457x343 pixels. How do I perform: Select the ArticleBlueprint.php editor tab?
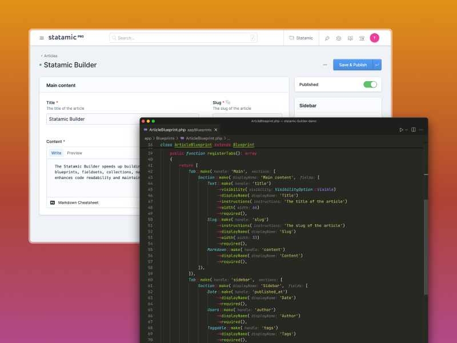pos(180,130)
